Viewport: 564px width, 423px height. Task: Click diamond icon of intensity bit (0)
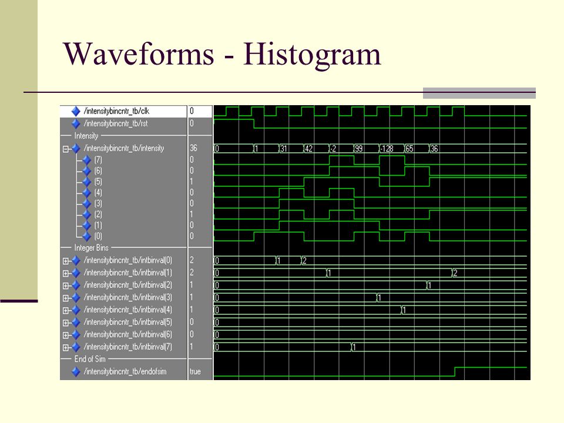87,236
